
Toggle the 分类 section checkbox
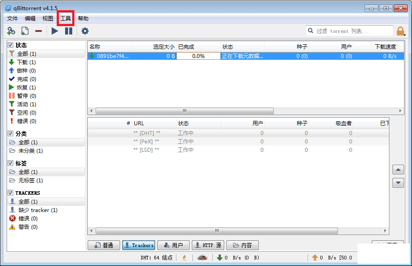(11, 133)
